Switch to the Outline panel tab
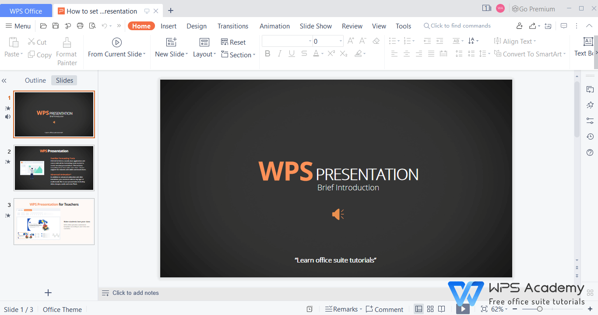598x315 pixels. (x=35, y=80)
